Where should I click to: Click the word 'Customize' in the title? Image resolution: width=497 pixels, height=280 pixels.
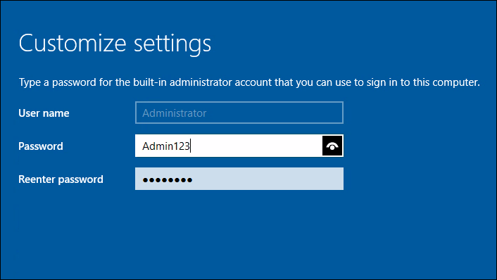pyautogui.click(x=73, y=43)
